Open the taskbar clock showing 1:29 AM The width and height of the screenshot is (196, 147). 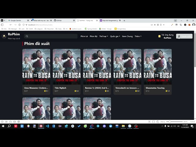[x=185, y=126]
